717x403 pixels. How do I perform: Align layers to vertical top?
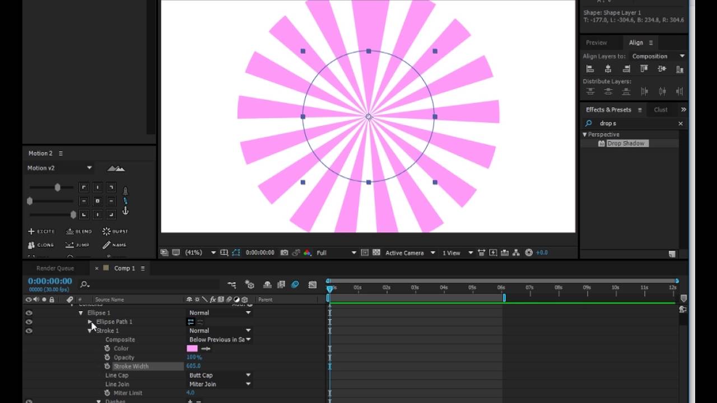(644, 69)
